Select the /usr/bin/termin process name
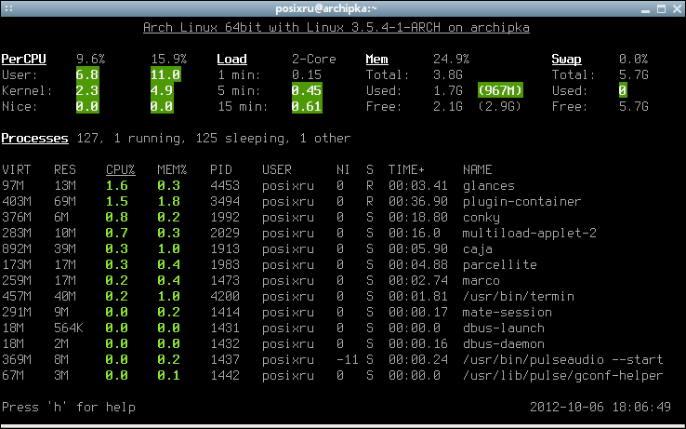Image resolution: width=686 pixels, height=429 pixels. coord(519,296)
